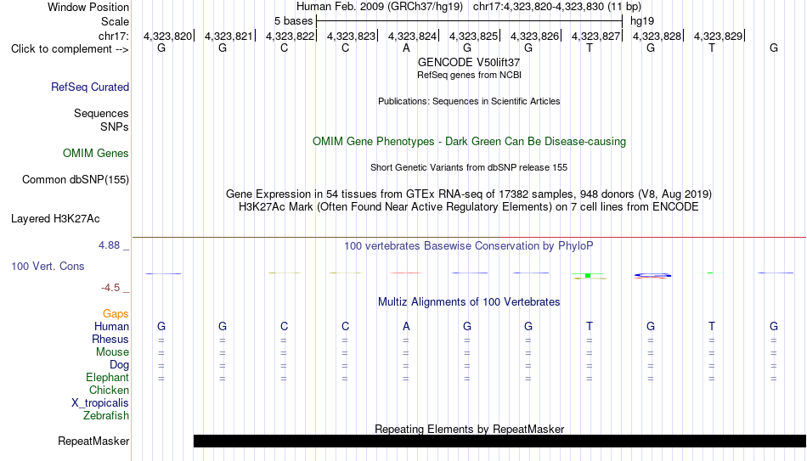Click the Window Position label
Image resolution: width=807 pixels, height=461 pixels.
click(x=88, y=7)
